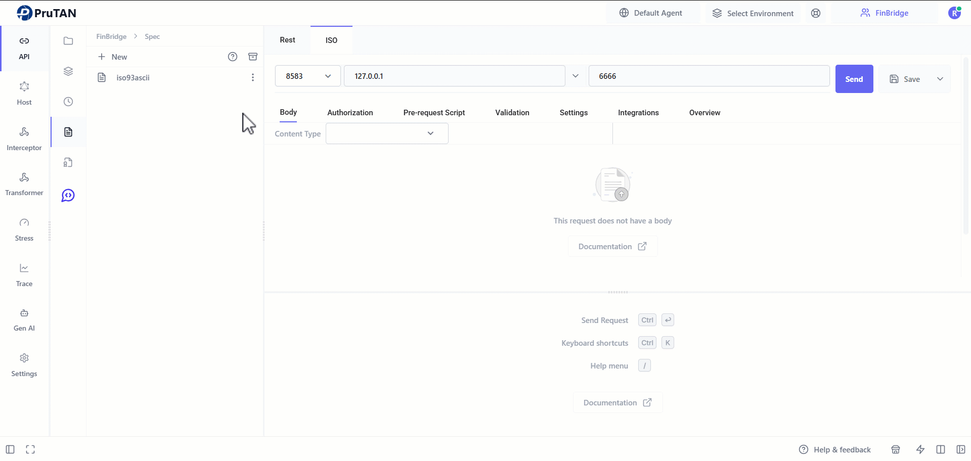Toggle fullscreen mode icon
This screenshot has height=461, width=971.
click(30, 449)
